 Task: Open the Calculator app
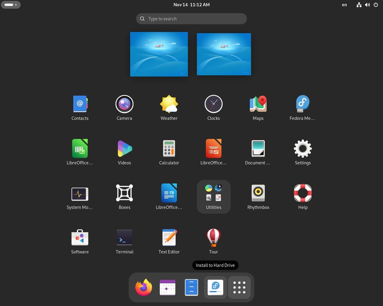pos(169,148)
